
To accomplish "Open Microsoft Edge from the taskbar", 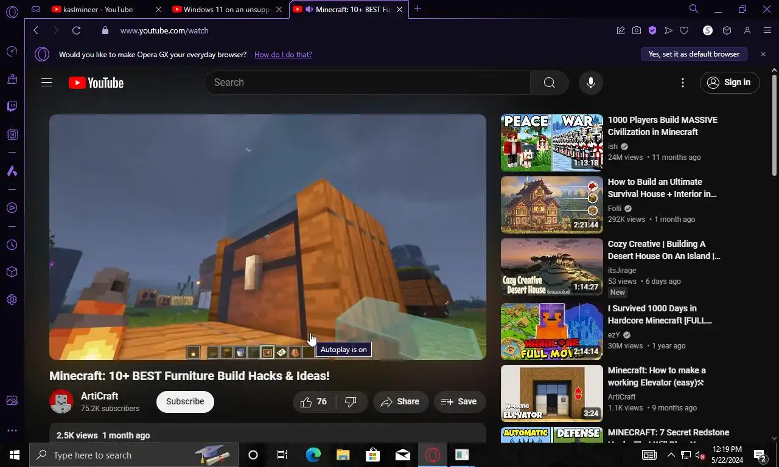I will tap(313, 455).
